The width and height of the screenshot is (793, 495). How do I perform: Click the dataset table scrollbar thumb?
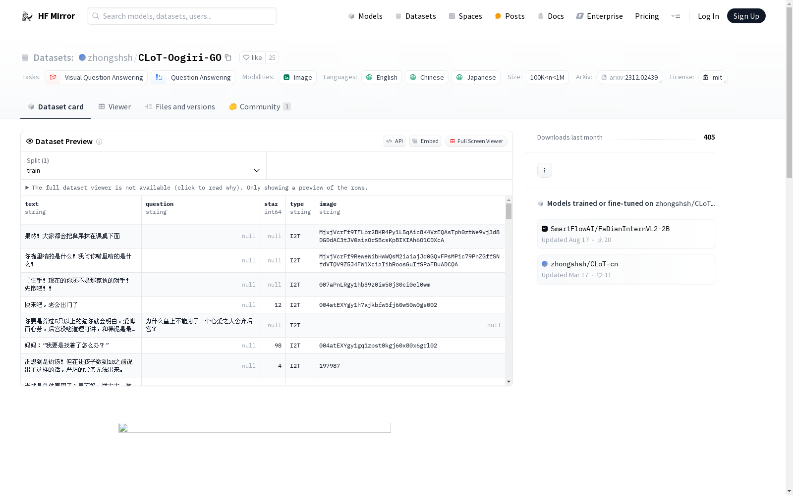(509, 211)
